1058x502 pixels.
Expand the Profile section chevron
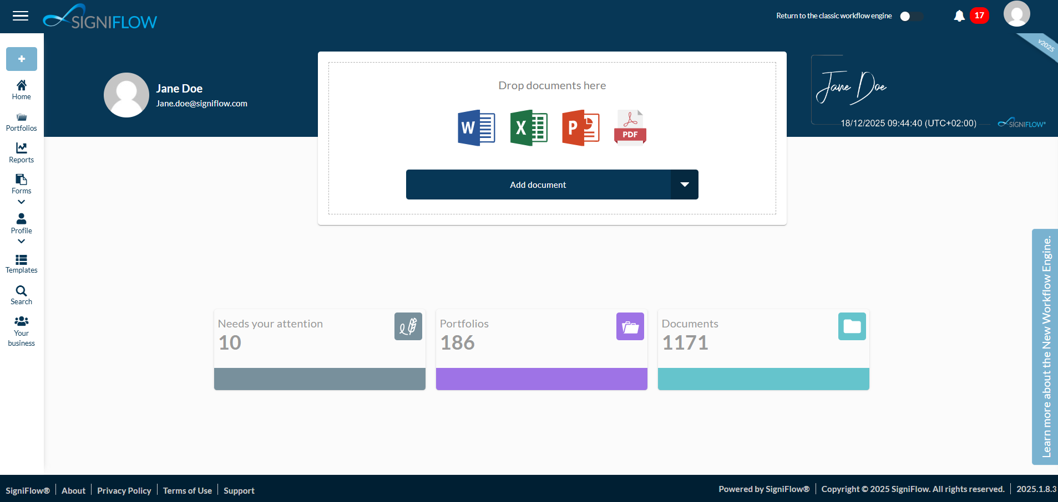[21, 241]
